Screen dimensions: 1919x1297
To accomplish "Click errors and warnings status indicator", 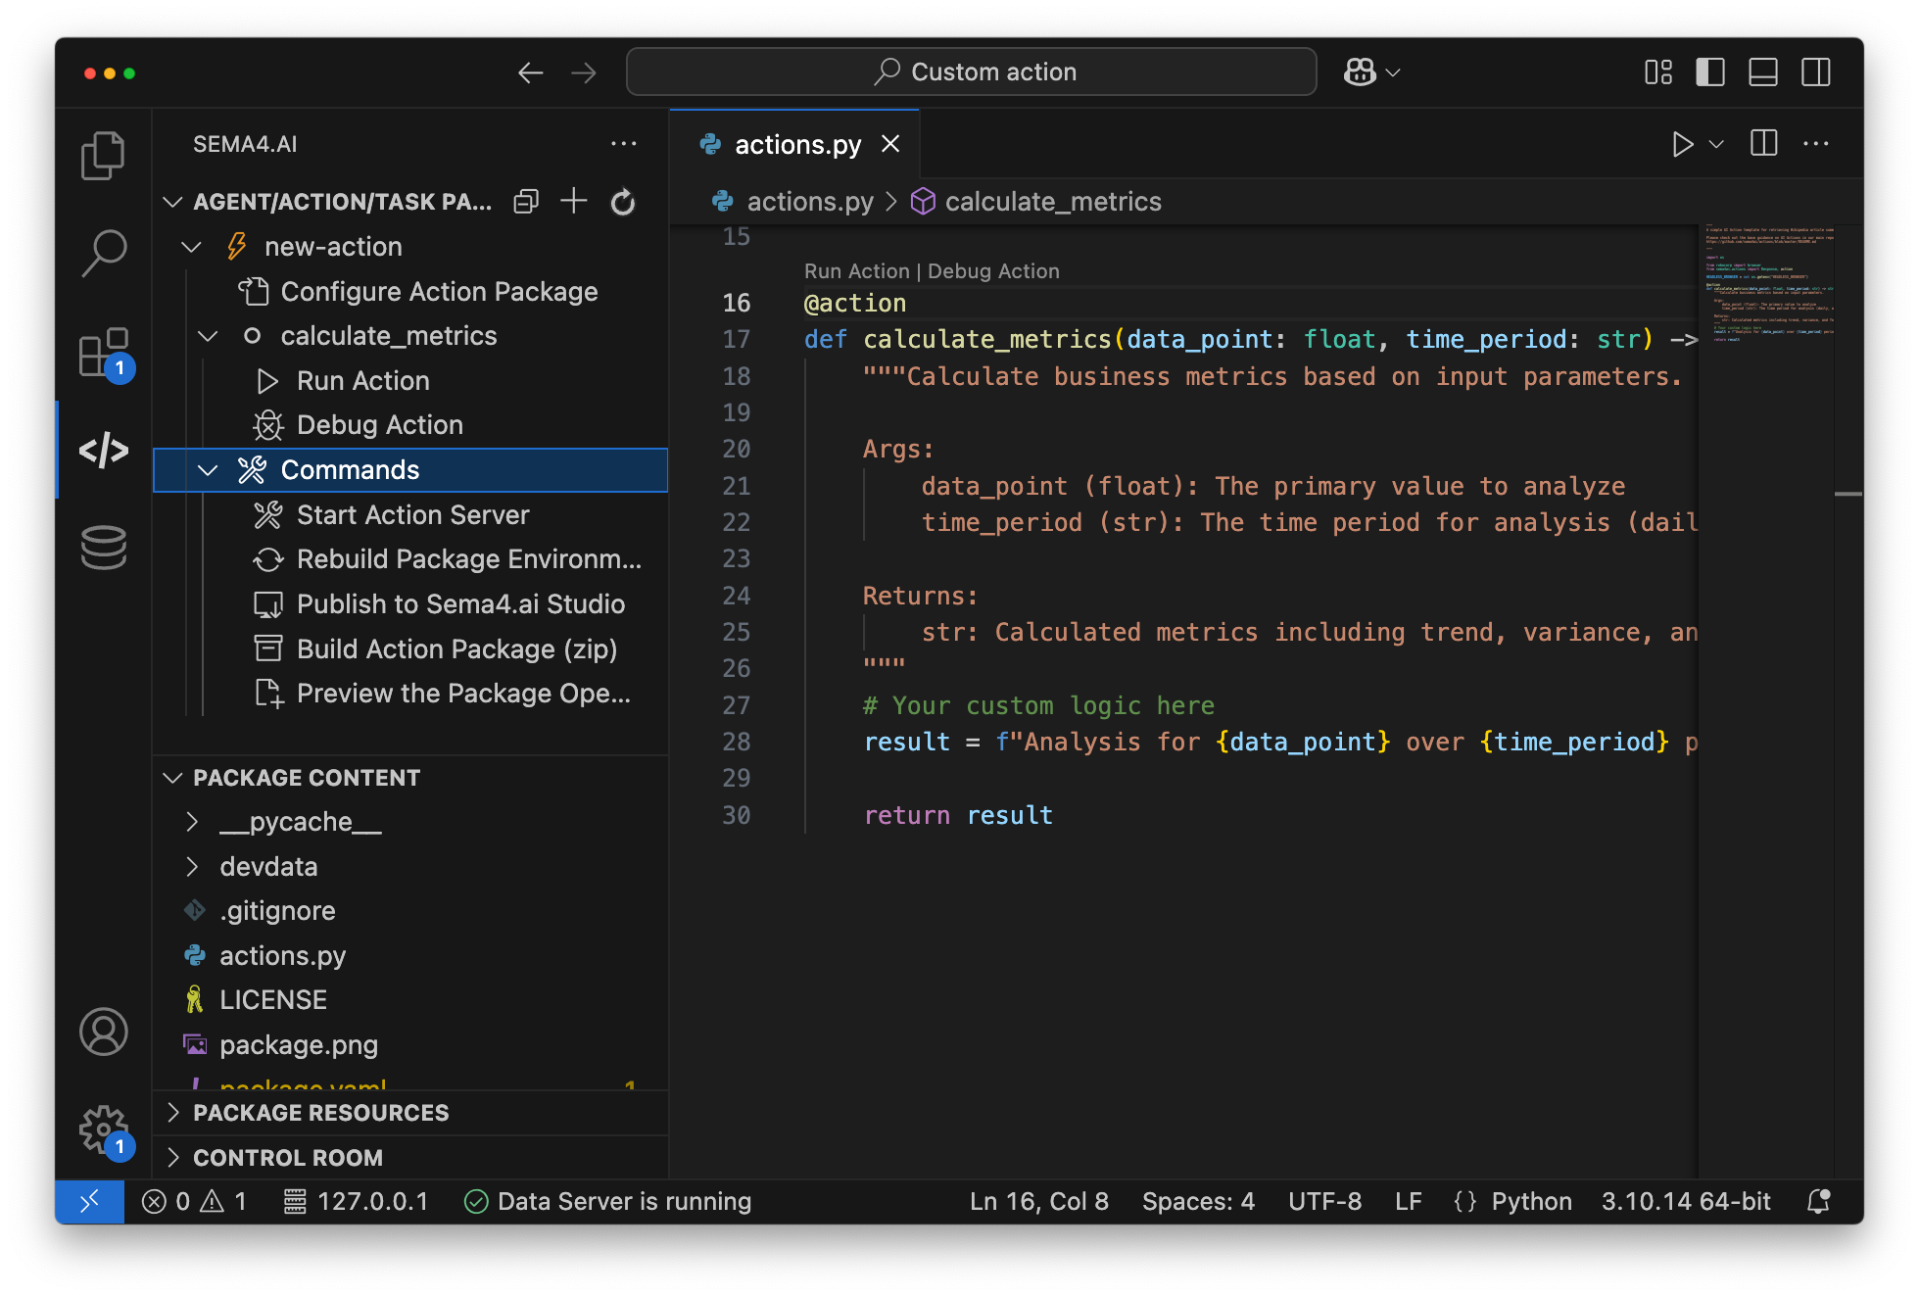I will [194, 1202].
